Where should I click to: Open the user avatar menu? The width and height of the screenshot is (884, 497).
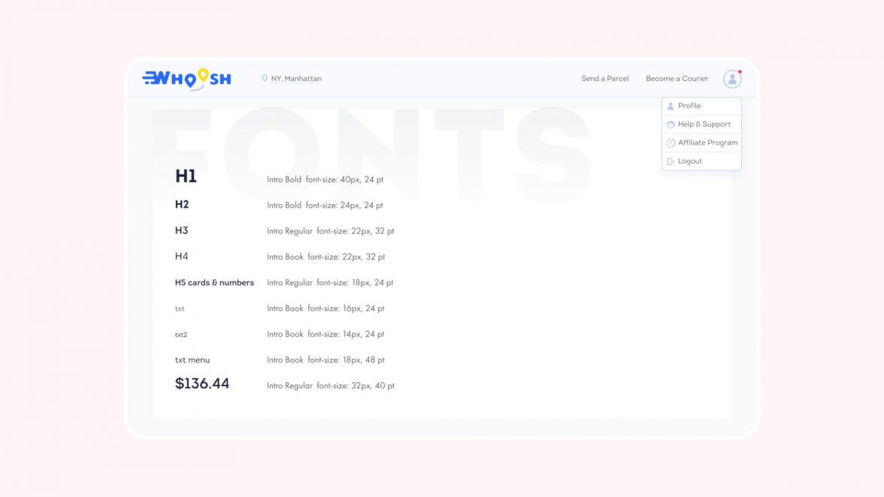[x=732, y=79]
